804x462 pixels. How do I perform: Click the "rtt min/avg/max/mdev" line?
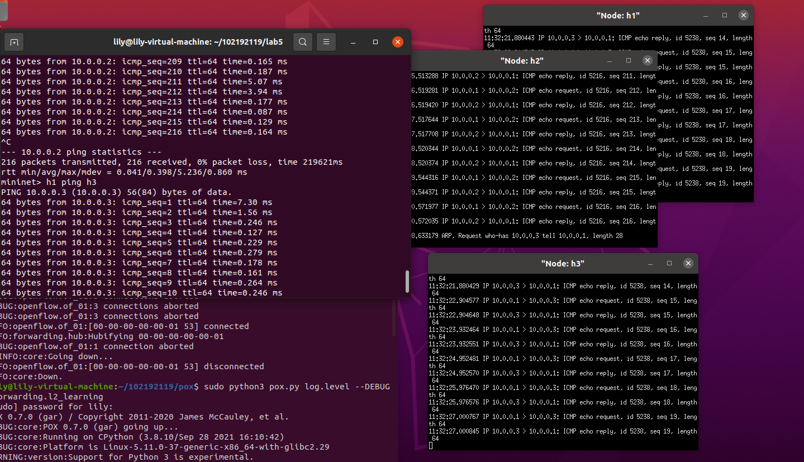(123, 172)
